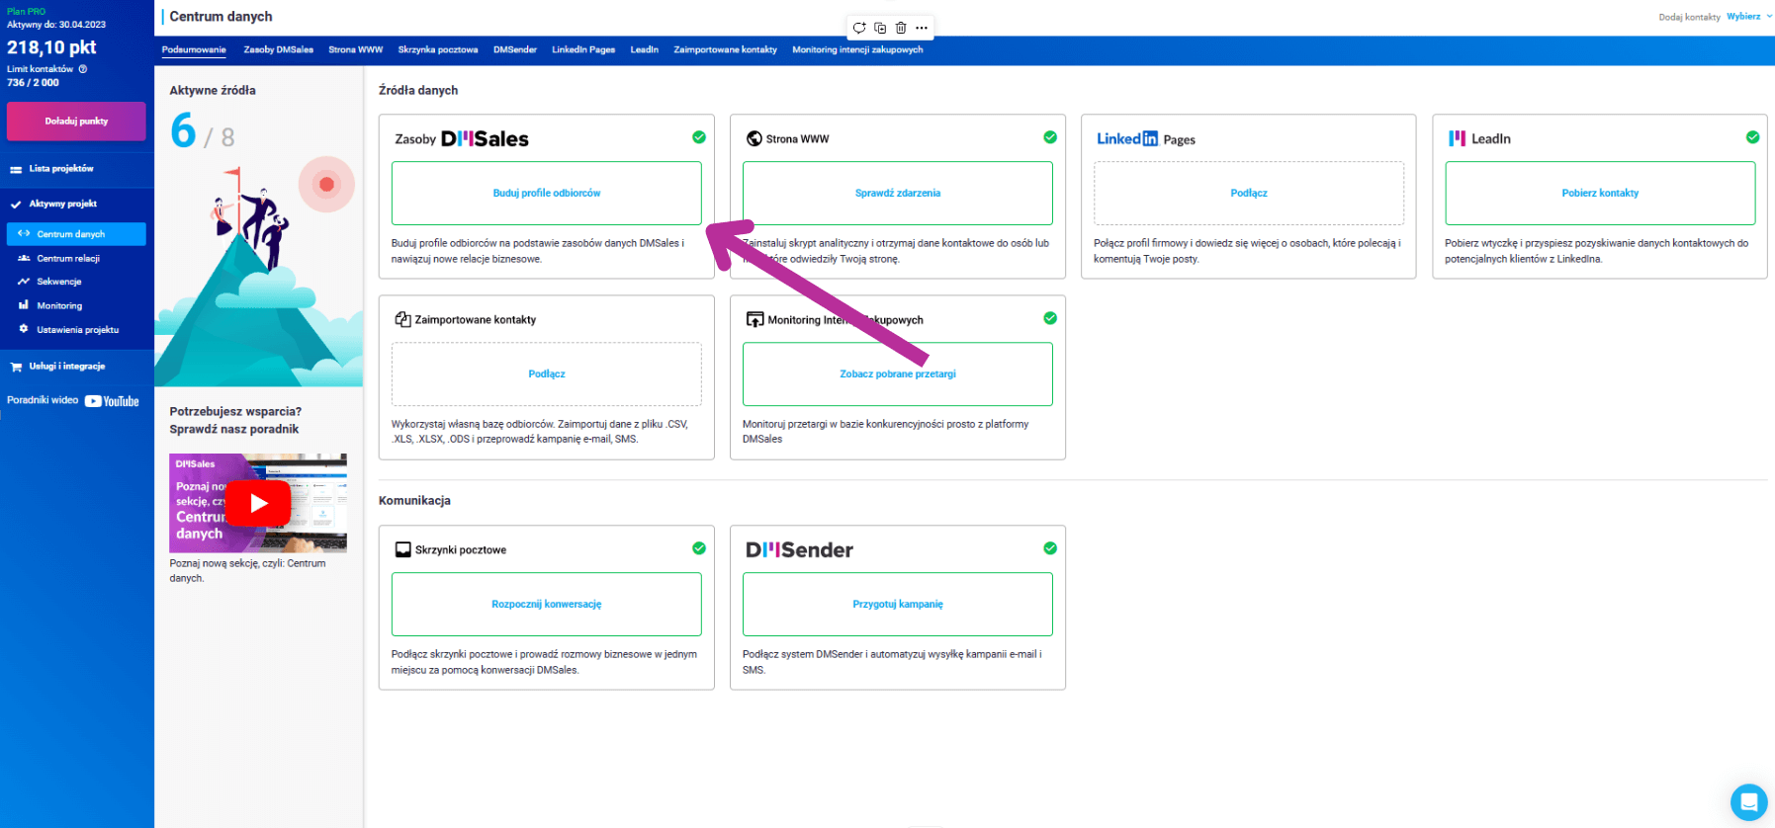This screenshot has width=1775, height=828.
Task: Click the DMSender logo
Action: (x=799, y=550)
